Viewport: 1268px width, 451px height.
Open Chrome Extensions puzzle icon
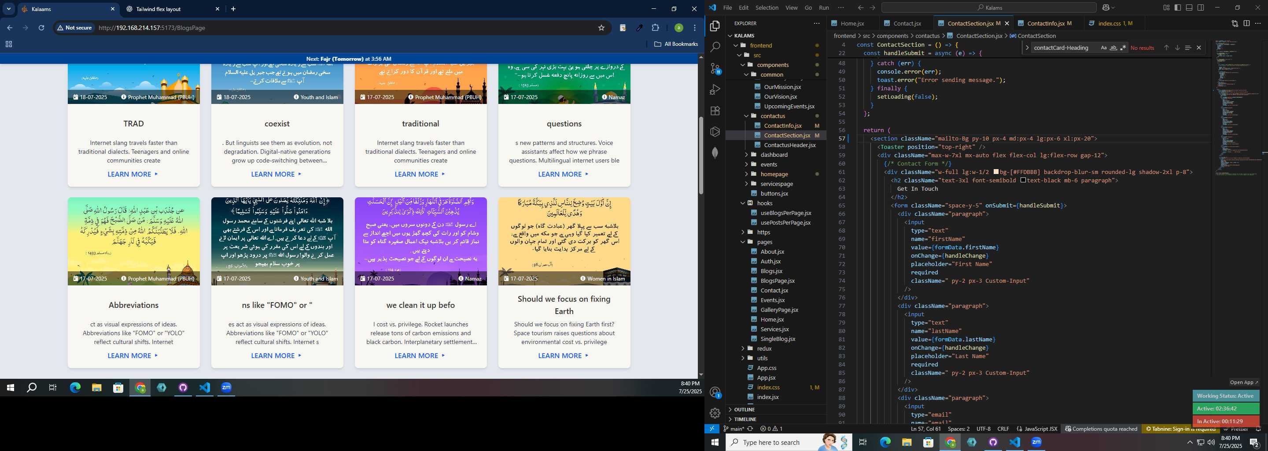[x=655, y=28]
